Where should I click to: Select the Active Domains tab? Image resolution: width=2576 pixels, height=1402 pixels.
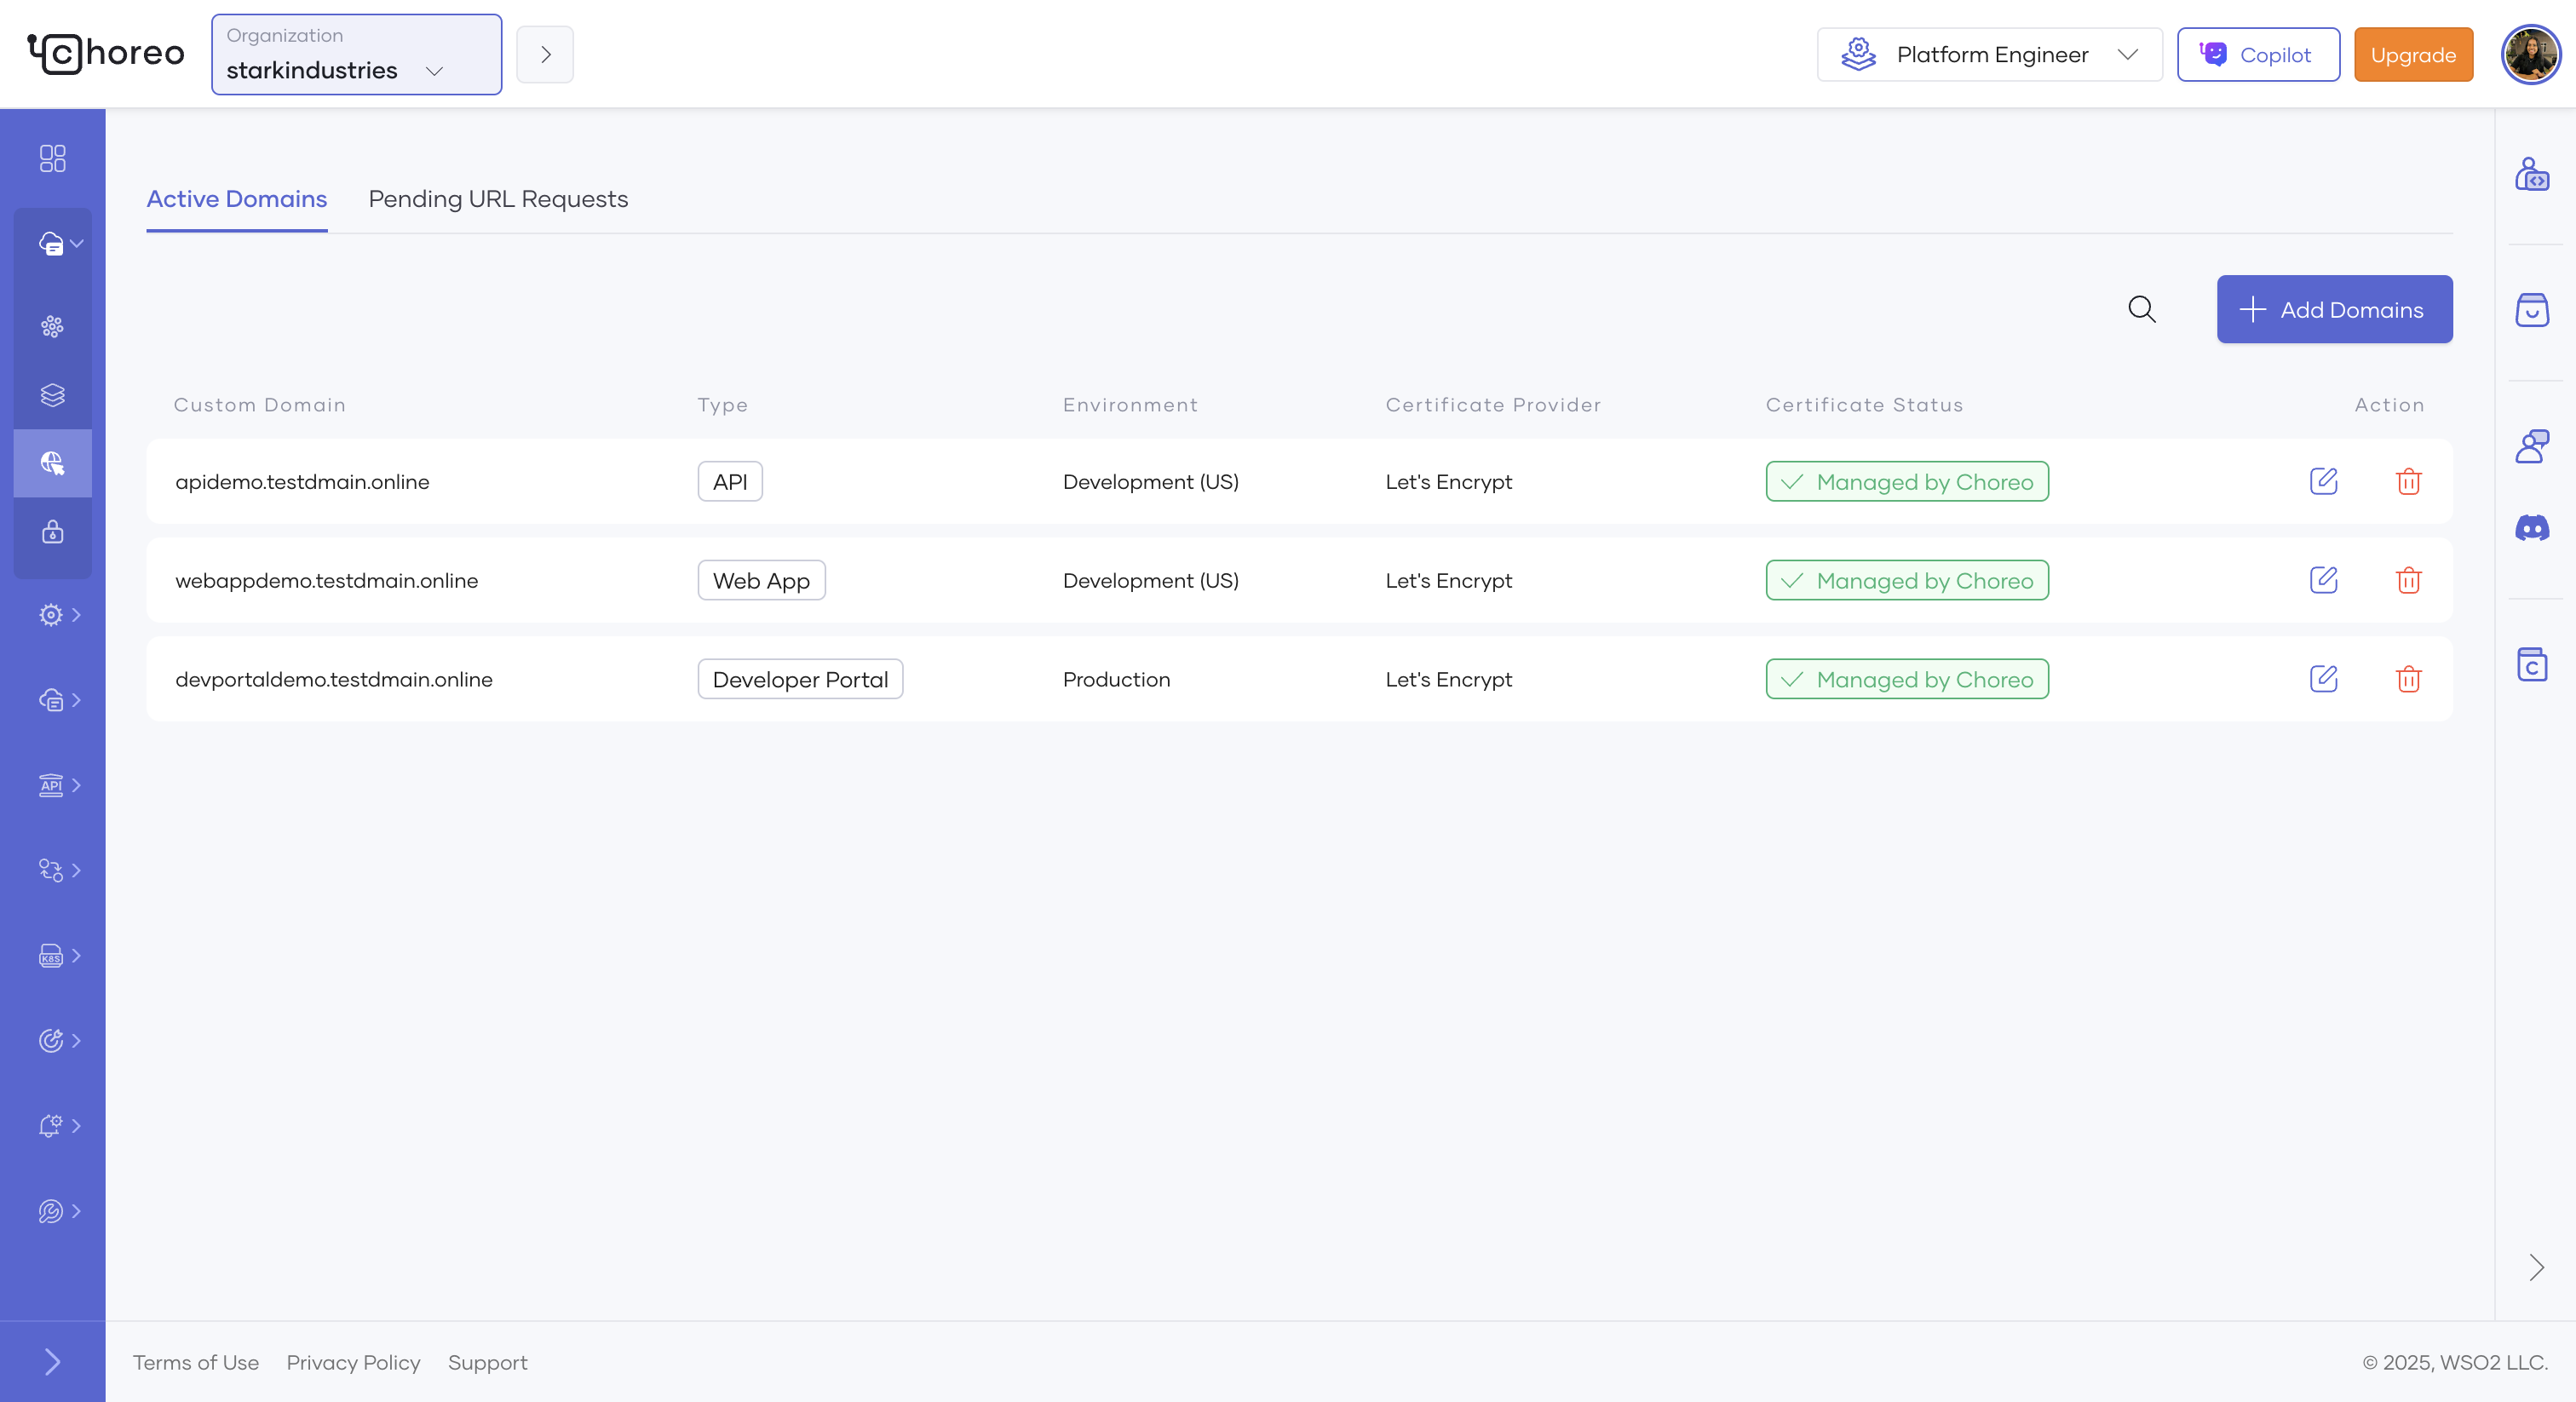(x=236, y=199)
